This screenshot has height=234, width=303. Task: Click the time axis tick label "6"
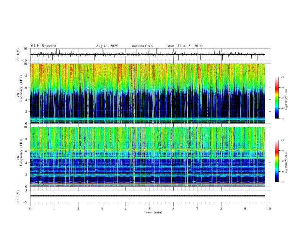[x=173, y=209]
